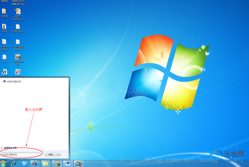Open the flame dragon folder
The width and height of the screenshot is (249, 167).
tap(4, 44)
